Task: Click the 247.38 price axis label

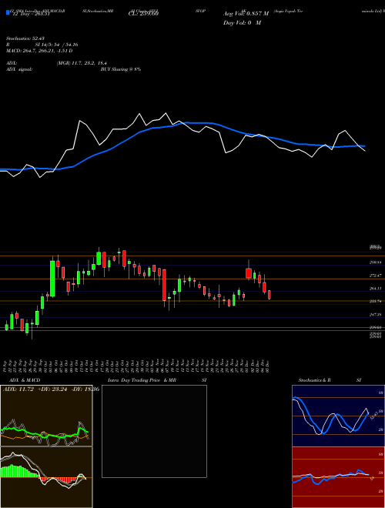Action: (x=376, y=315)
